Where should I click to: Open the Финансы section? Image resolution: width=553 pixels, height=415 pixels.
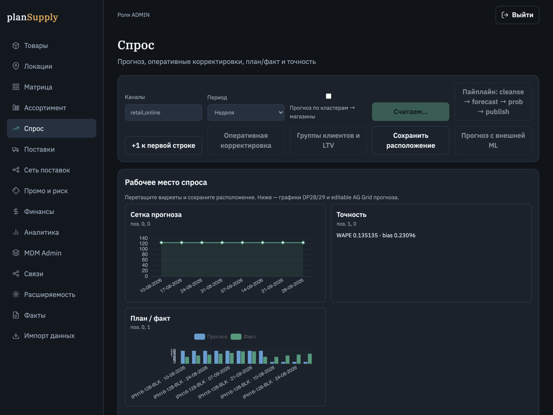(51, 211)
